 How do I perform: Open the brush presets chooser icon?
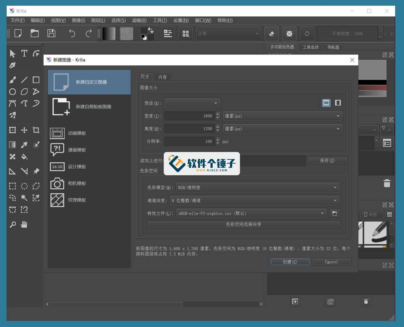pyautogui.click(x=186, y=34)
